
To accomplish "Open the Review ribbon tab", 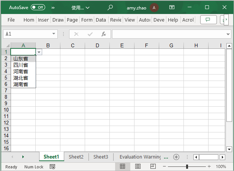I will [115, 20].
